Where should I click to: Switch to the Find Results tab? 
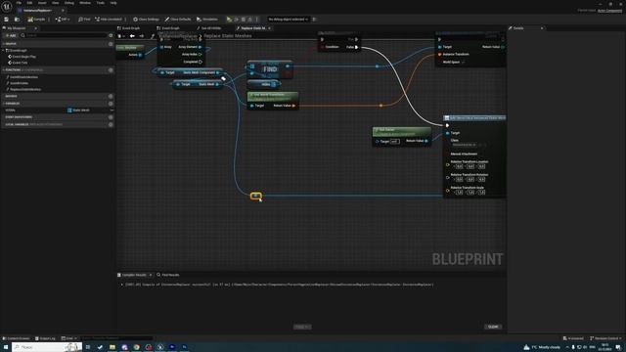[168, 275]
